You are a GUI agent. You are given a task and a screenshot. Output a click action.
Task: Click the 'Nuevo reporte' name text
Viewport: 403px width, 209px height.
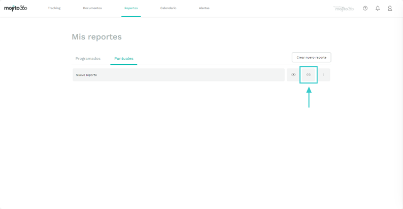tap(86, 75)
